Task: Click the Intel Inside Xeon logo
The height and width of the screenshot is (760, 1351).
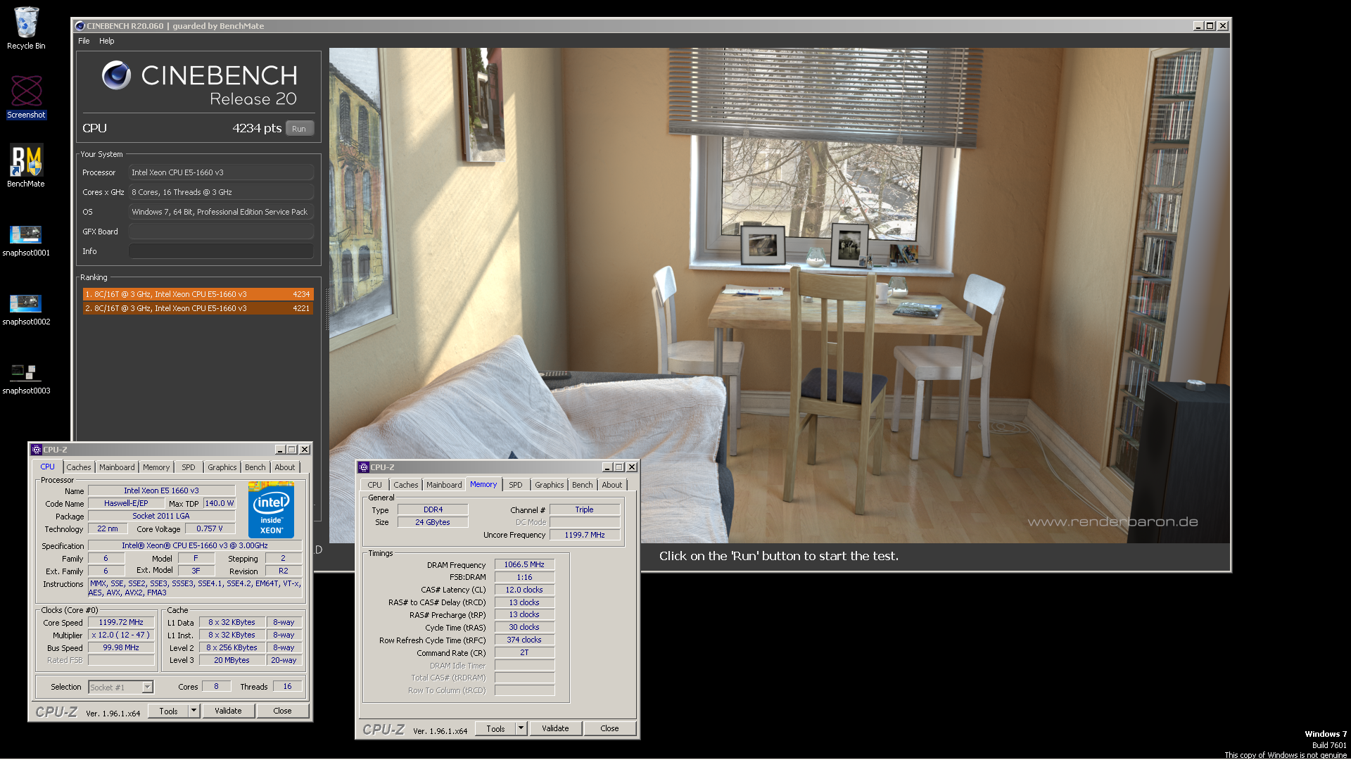Action: coord(271,510)
